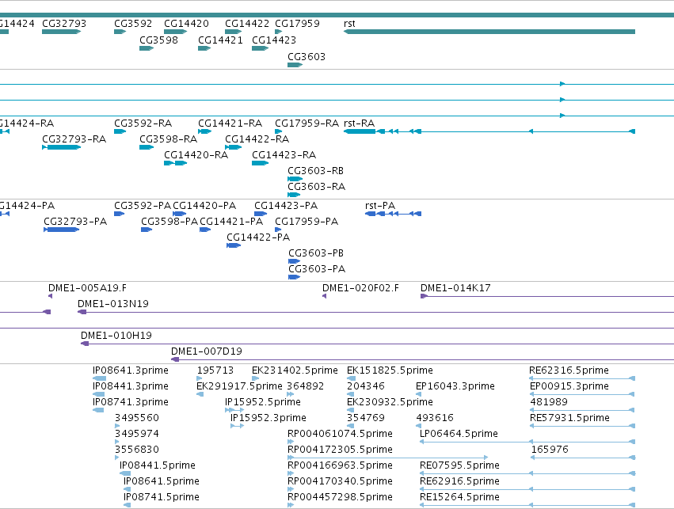Select the rst-RA transcript label
Viewport: 674px width, 509px height.
(360, 123)
